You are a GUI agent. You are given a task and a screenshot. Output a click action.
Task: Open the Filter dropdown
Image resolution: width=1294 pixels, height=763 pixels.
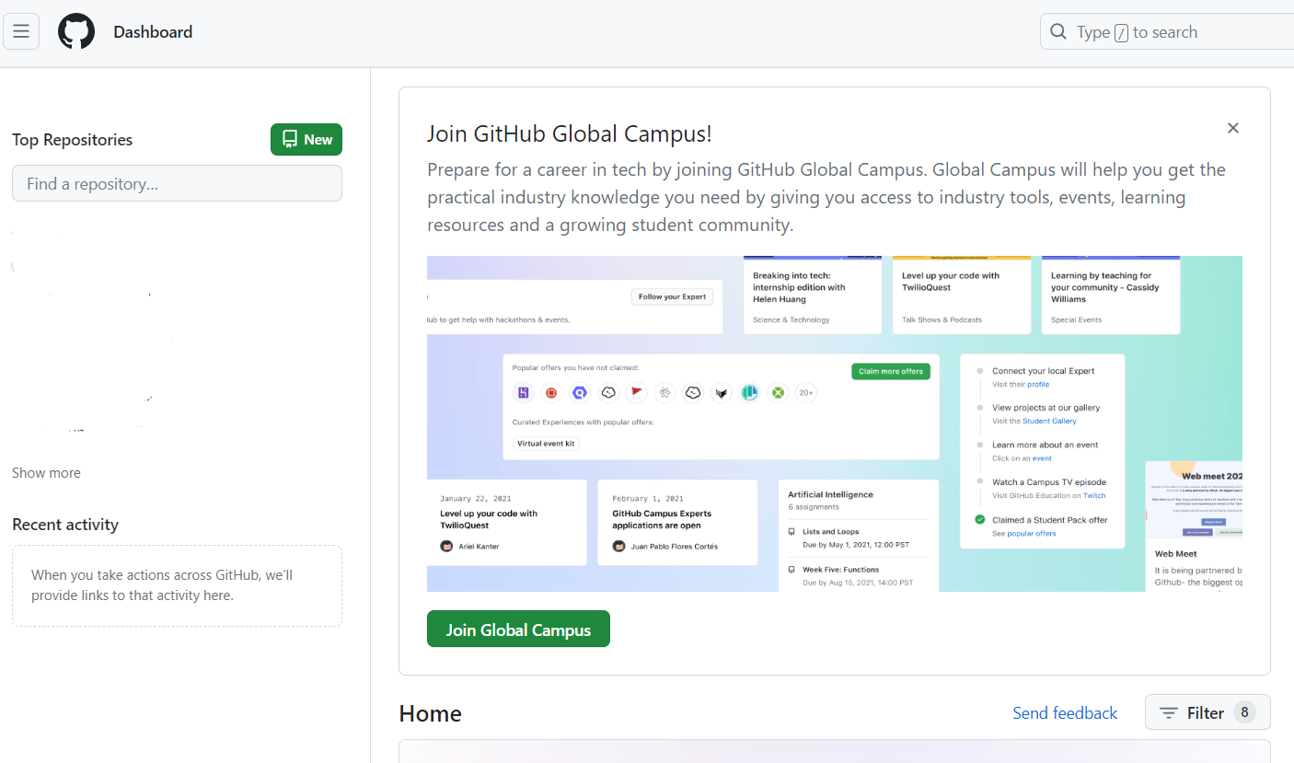(x=1207, y=712)
